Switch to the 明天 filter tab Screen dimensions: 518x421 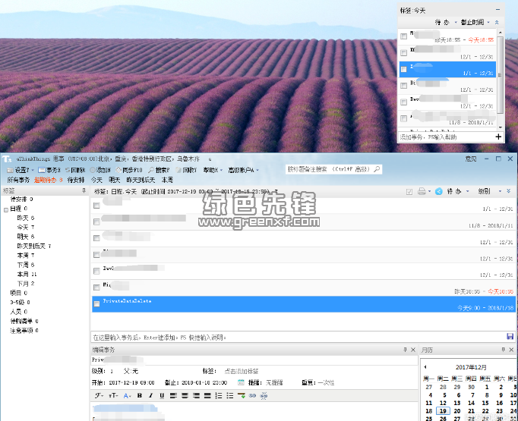[x=114, y=180]
